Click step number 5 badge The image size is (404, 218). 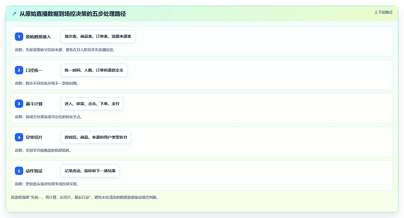(19, 171)
